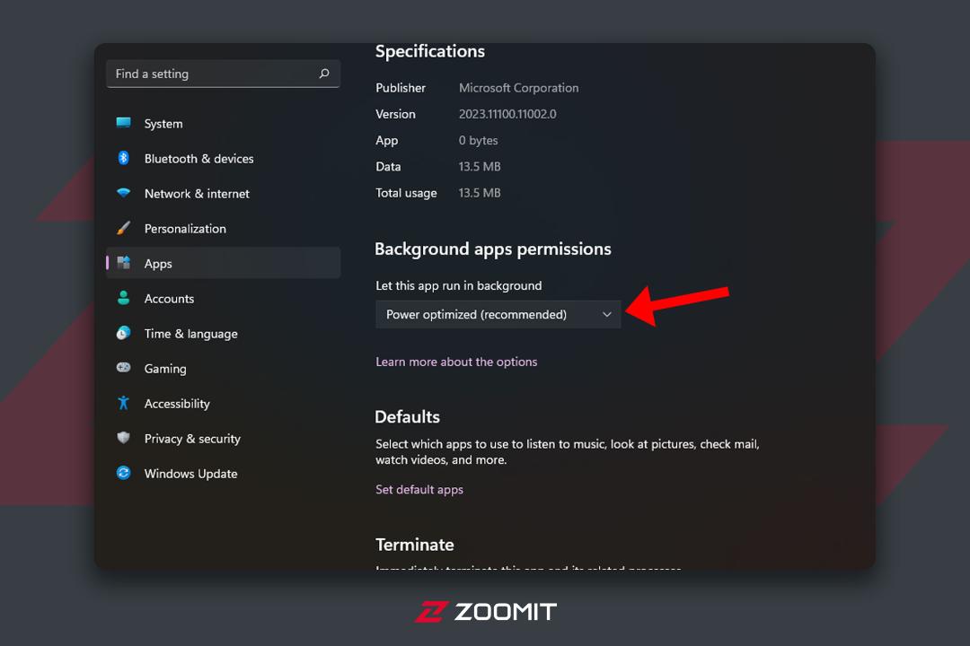Image resolution: width=970 pixels, height=646 pixels.
Task: Click the search magnifier icon
Action: coord(324,74)
